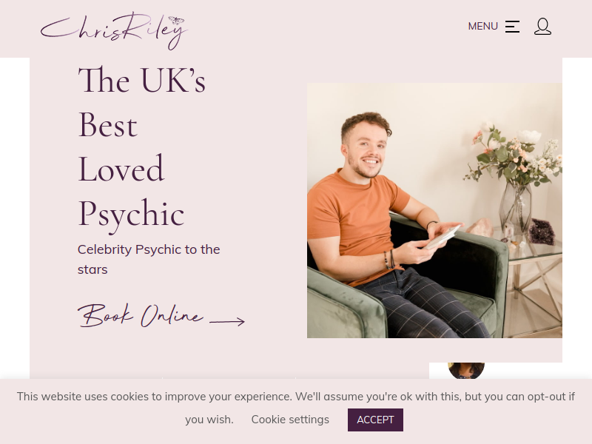
Task: Click the arrow beside Book Online
Action: click(227, 322)
